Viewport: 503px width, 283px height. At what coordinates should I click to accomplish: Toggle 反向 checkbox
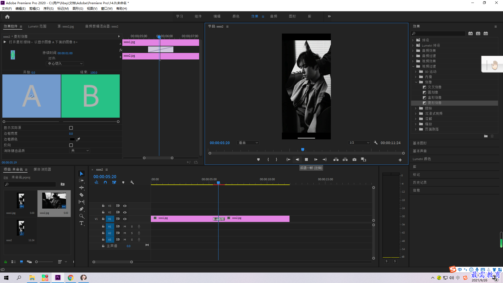(x=71, y=145)
